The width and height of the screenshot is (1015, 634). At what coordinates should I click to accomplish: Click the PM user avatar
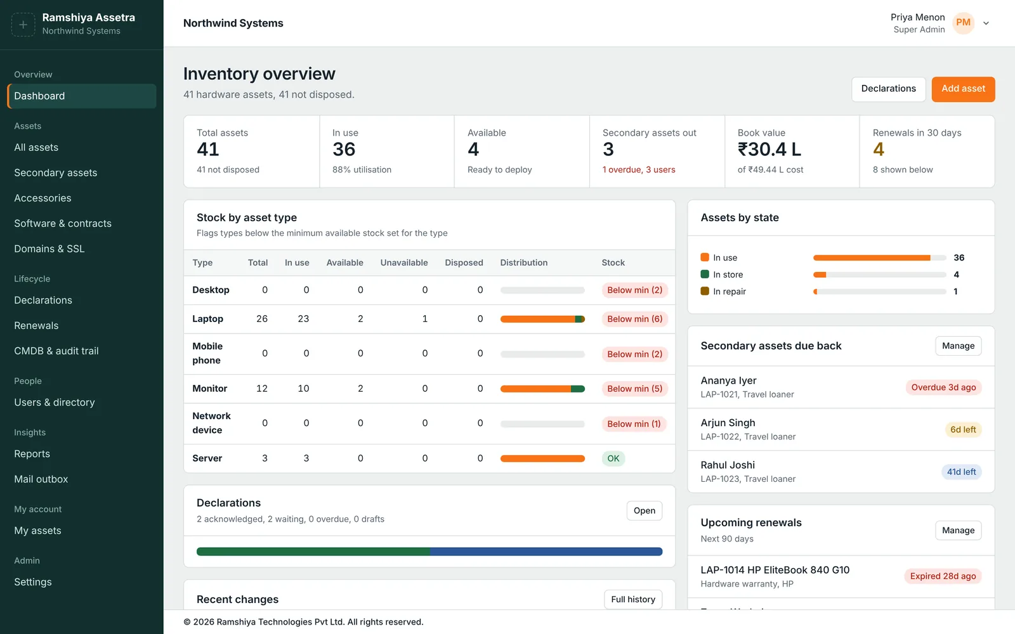point(963,23)
